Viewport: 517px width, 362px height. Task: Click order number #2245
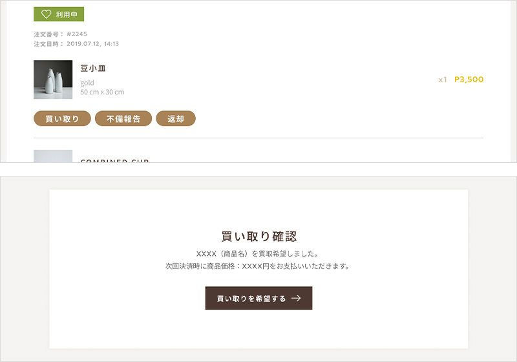pyautogui.click(x=77, y=34)
